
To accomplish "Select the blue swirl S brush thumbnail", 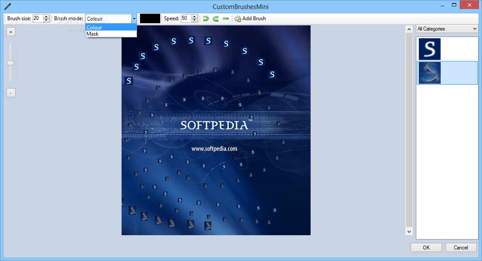I will tap(430, 73).
